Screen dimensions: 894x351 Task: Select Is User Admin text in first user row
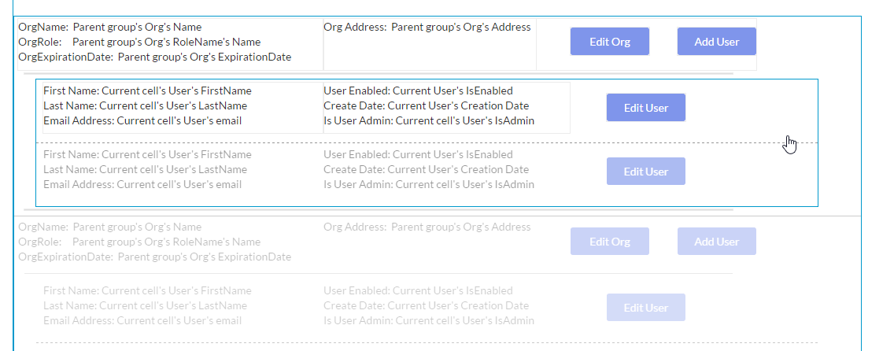[429, 120]
